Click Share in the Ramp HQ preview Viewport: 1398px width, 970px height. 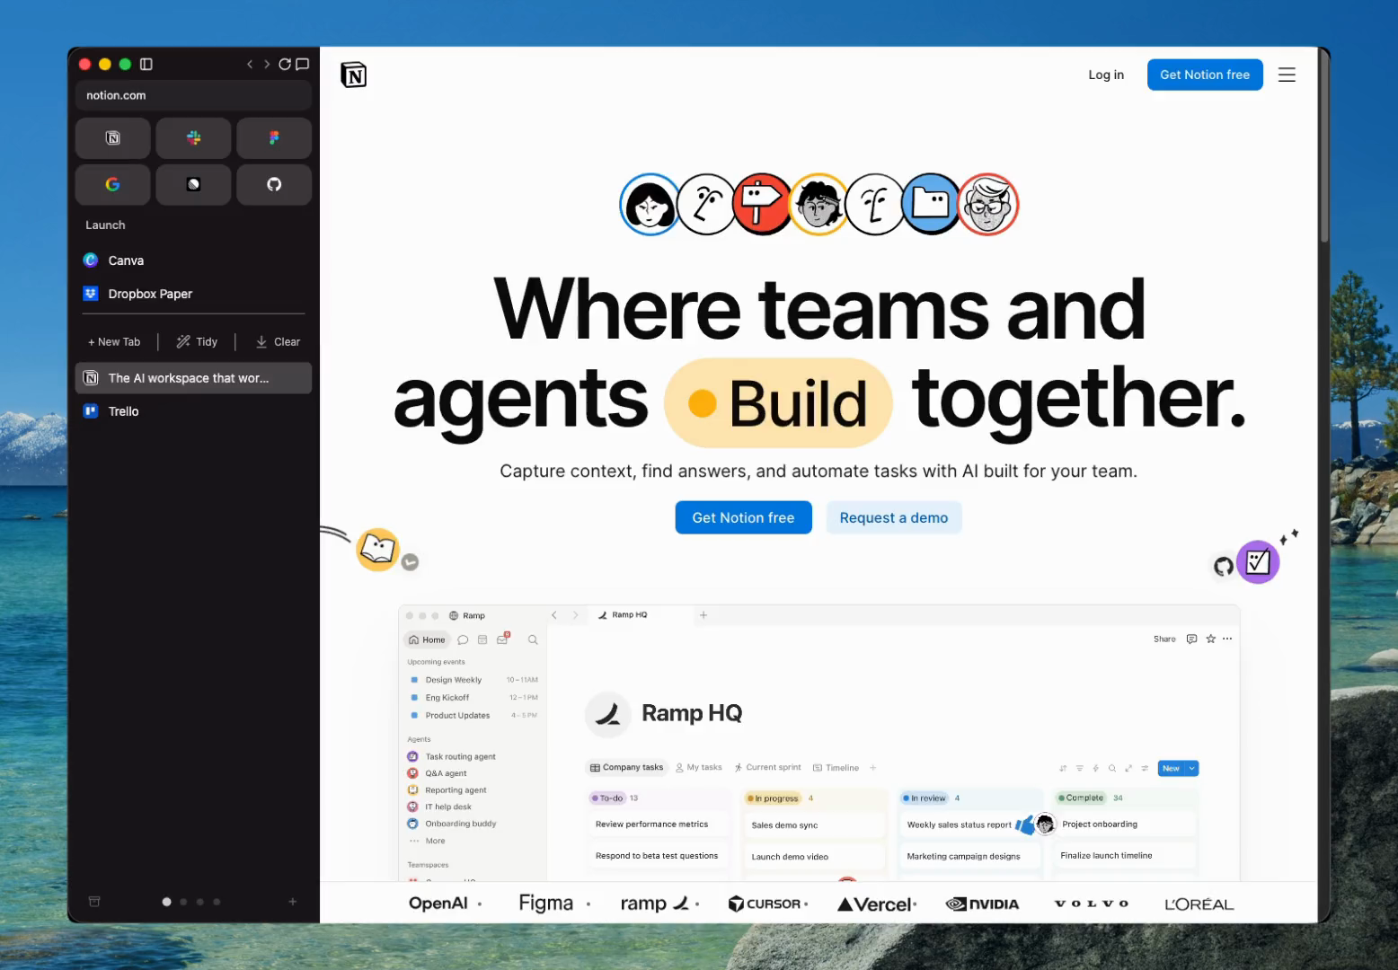pyautogui.click(x=1164, y=639)
